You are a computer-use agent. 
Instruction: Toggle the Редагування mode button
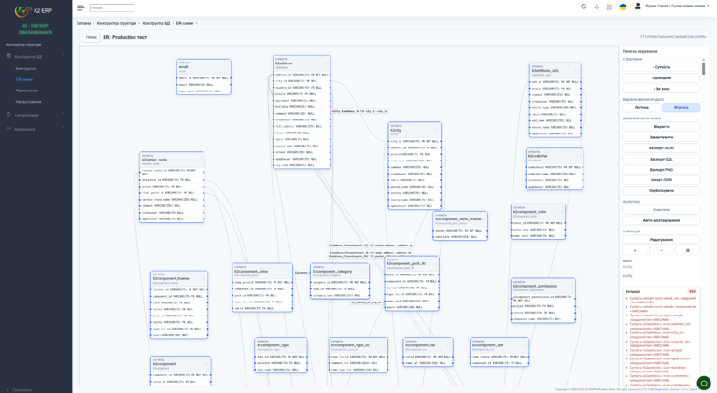[661, 240]
